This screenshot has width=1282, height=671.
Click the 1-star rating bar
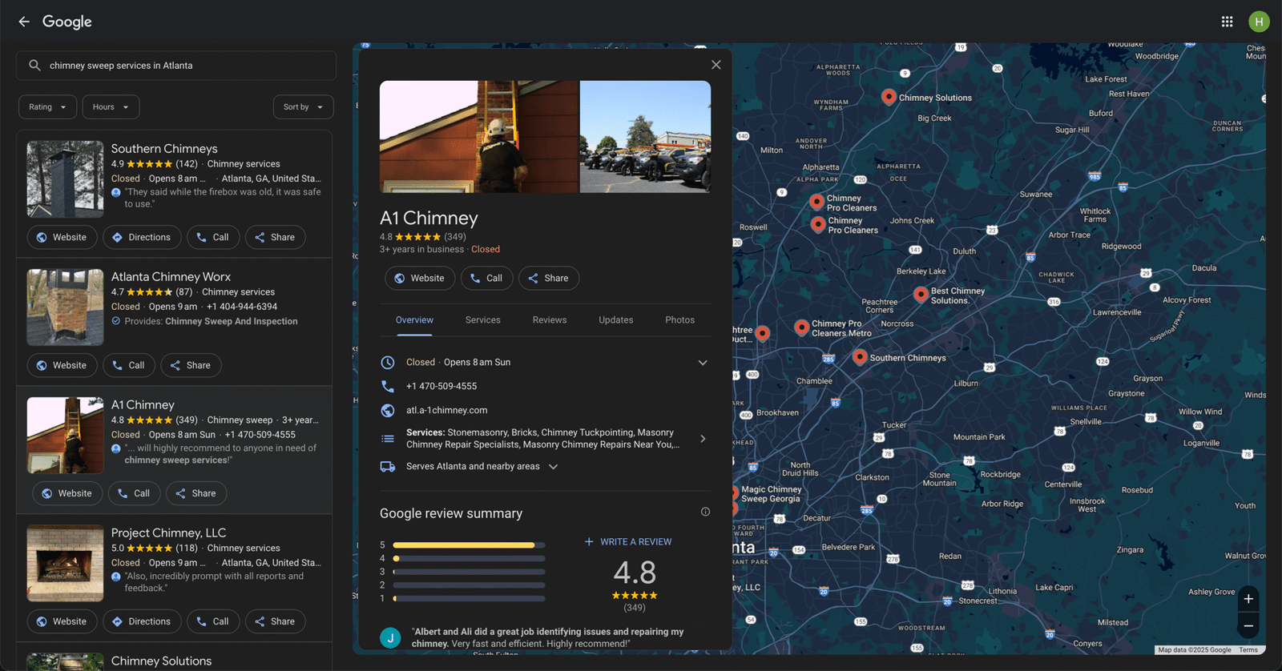469,598
